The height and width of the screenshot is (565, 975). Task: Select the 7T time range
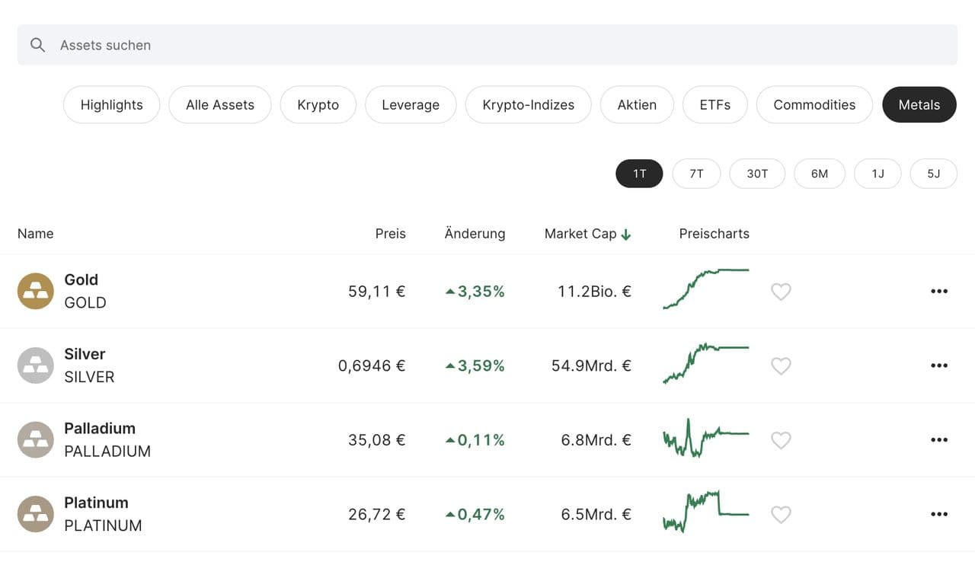click(x=696, y=174)
